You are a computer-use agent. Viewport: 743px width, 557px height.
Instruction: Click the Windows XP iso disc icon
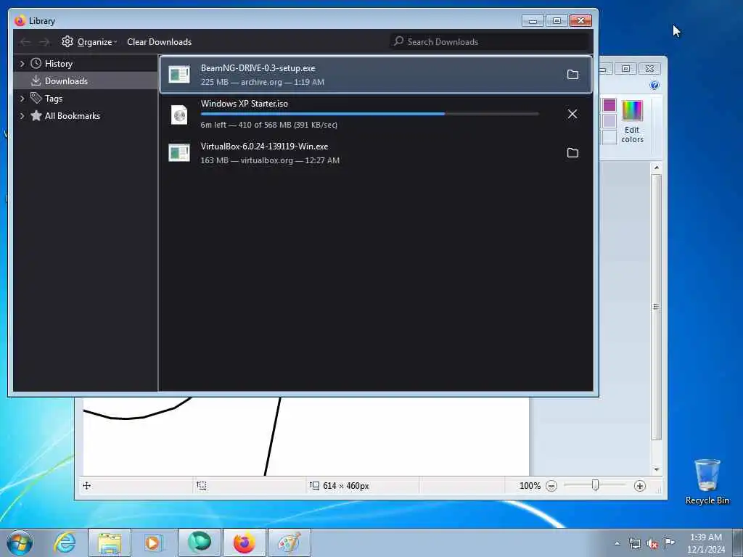(x=179, y=114)
